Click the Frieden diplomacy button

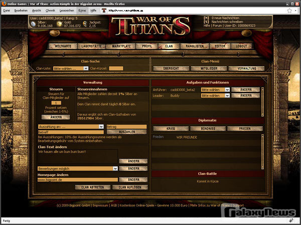pyautogui.click(x=245, y=128)
